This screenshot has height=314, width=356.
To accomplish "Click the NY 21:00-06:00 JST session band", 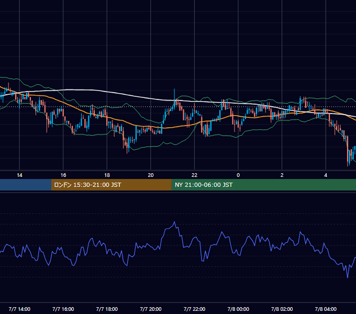I will 263,185.
